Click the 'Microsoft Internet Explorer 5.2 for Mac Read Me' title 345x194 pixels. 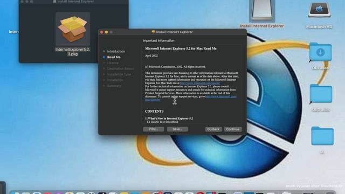point(181,48)
